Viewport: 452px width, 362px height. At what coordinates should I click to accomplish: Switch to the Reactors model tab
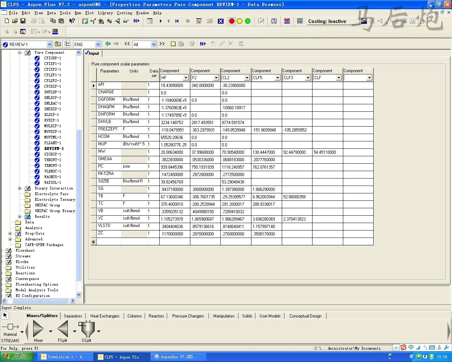[x=156, y=316]
